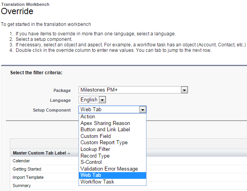Pick Record Type from the list
The width and height of the screenshot is (247, 191).
point(95,156)
